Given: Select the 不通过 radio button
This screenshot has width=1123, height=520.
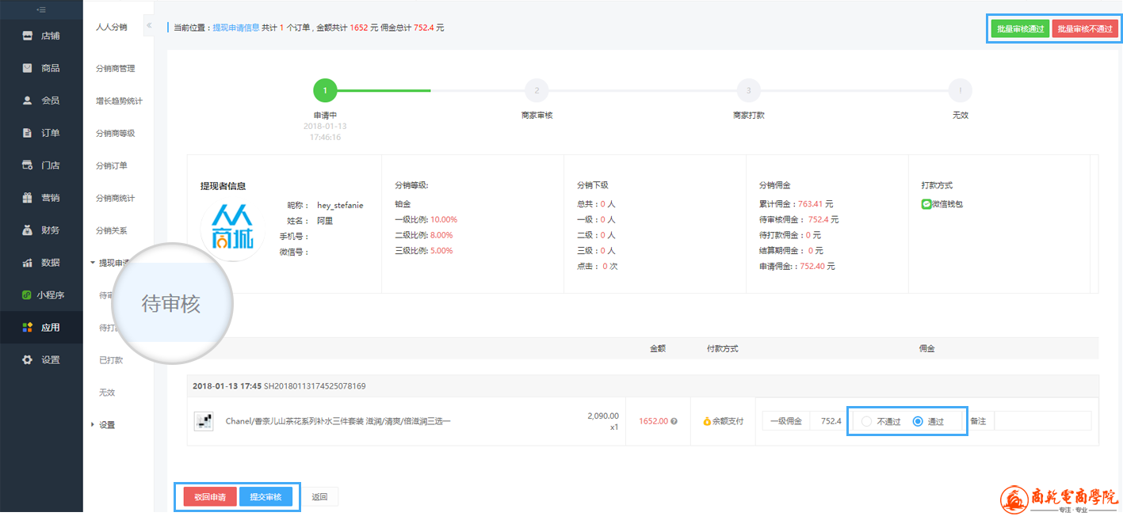Looking at the screenshot, I should 866,421.
